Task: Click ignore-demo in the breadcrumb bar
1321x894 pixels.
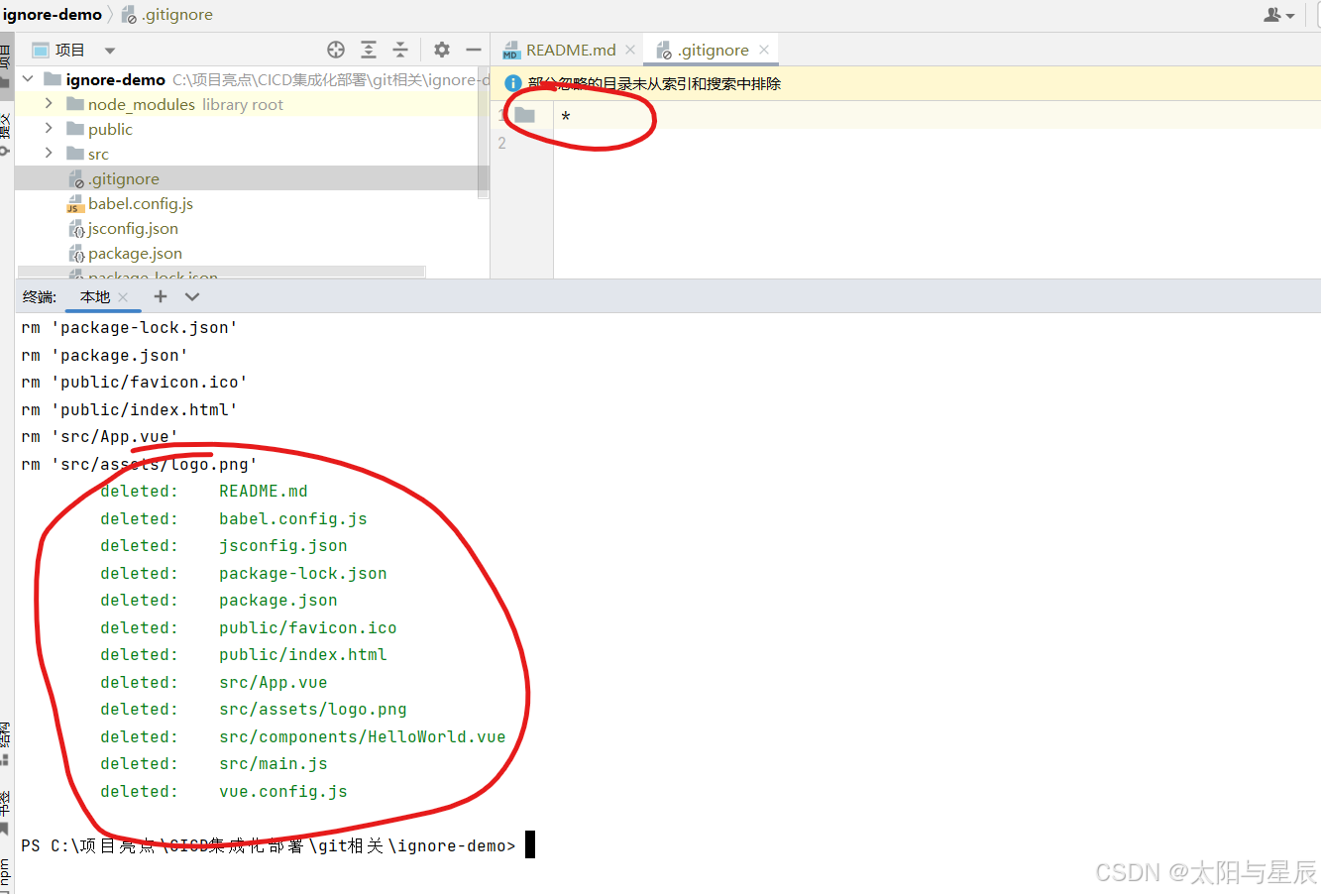Action: tap(53, 14)
